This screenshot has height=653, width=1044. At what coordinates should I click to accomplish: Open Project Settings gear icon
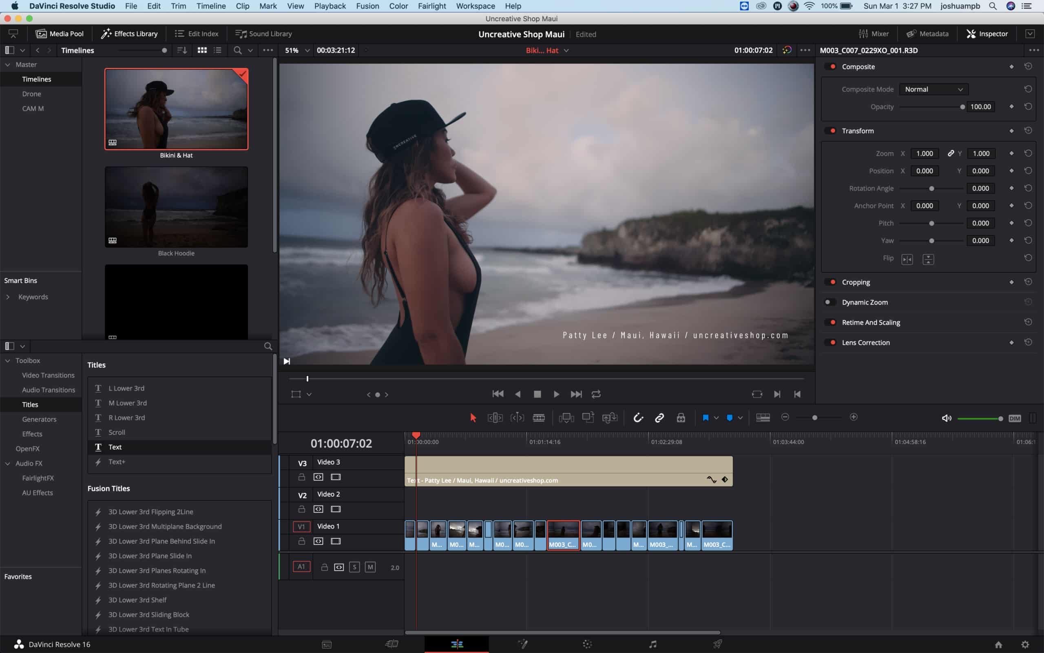[1026, 644]
